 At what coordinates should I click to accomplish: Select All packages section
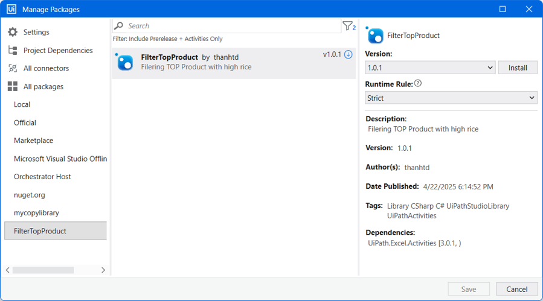(43, 86)
